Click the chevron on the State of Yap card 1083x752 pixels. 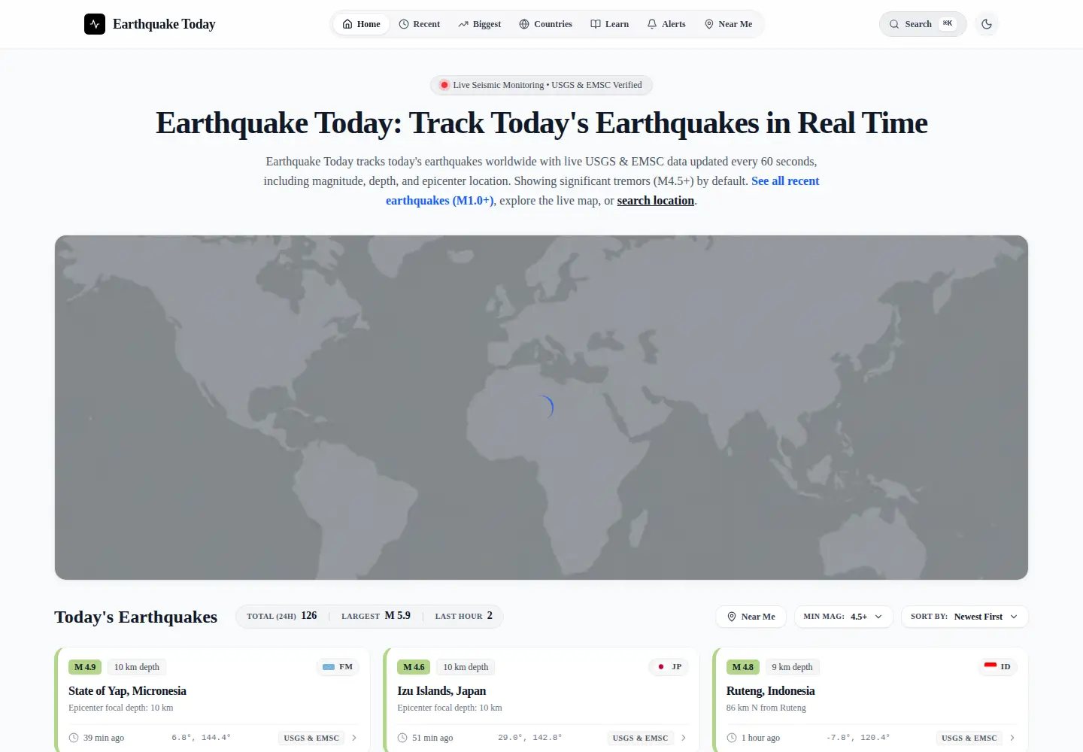[354, 738]
